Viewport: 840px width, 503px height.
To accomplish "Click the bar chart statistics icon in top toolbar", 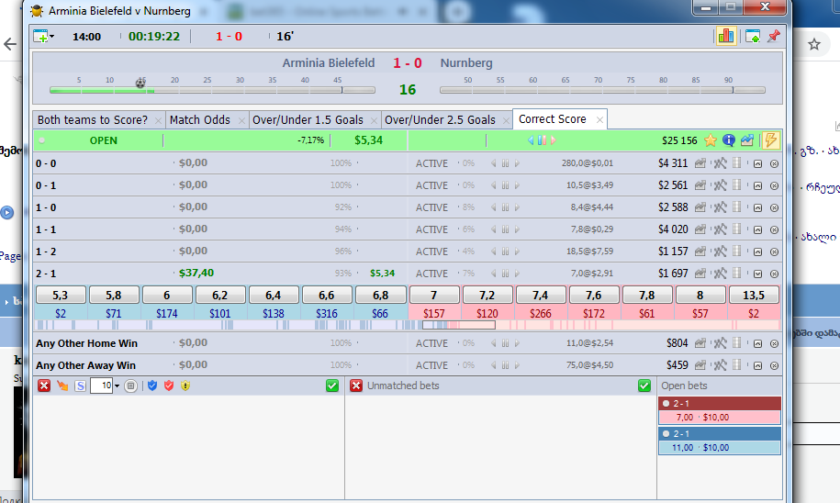I will tap(726, 36).
